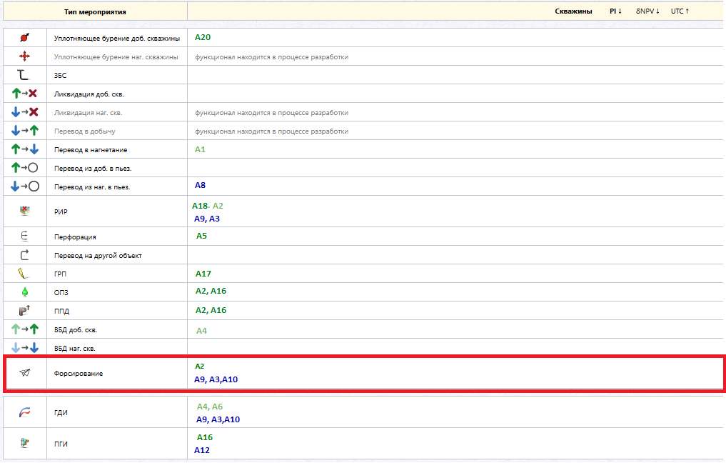Select well A12 in ПГИ row
Viewport: 726px width, 463px height.
click(202, 450)
